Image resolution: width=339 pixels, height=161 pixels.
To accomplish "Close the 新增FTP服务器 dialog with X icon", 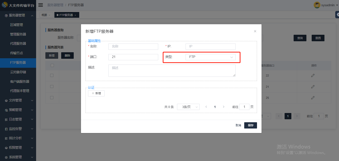I will click(255, 31).
